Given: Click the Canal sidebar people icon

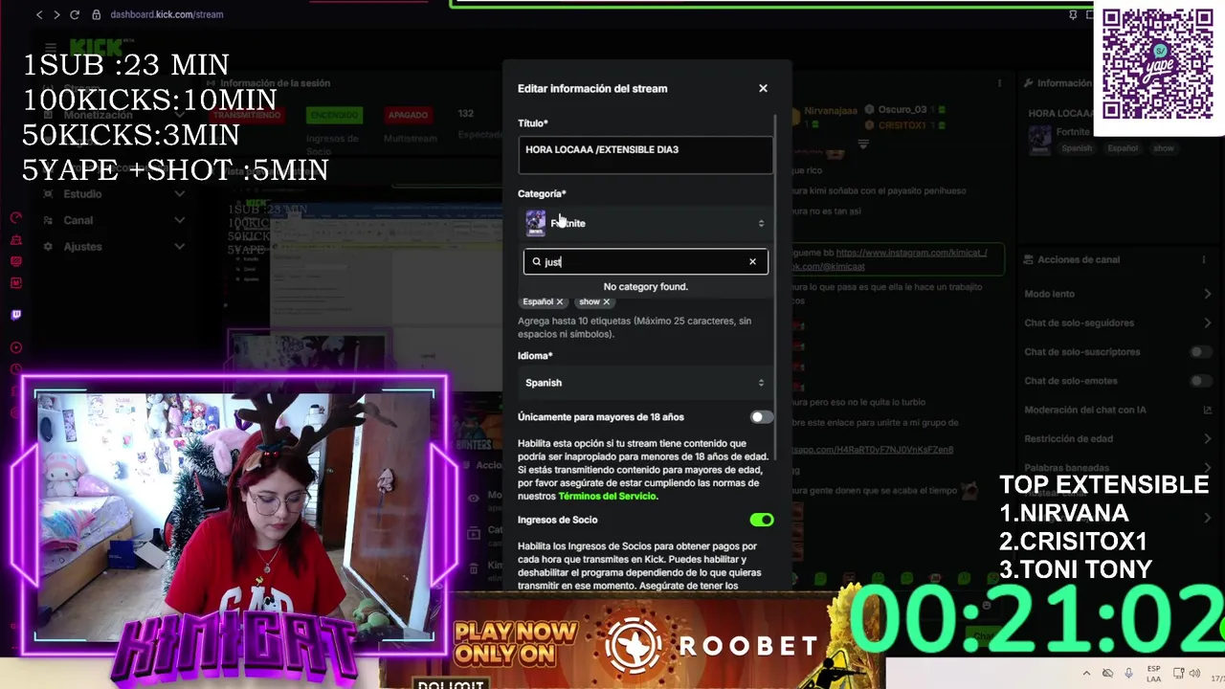Looking at the screenshot, I should [x=49, y=220].
